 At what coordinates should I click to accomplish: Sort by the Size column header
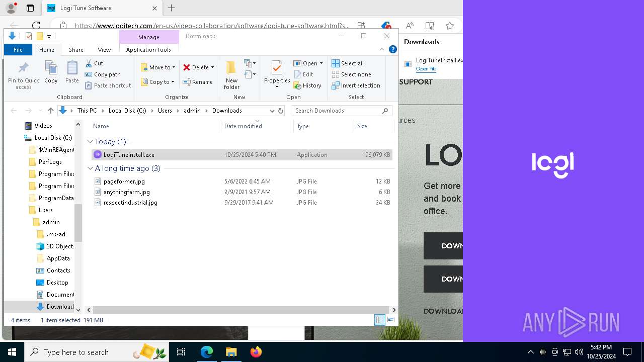[362, 126]
